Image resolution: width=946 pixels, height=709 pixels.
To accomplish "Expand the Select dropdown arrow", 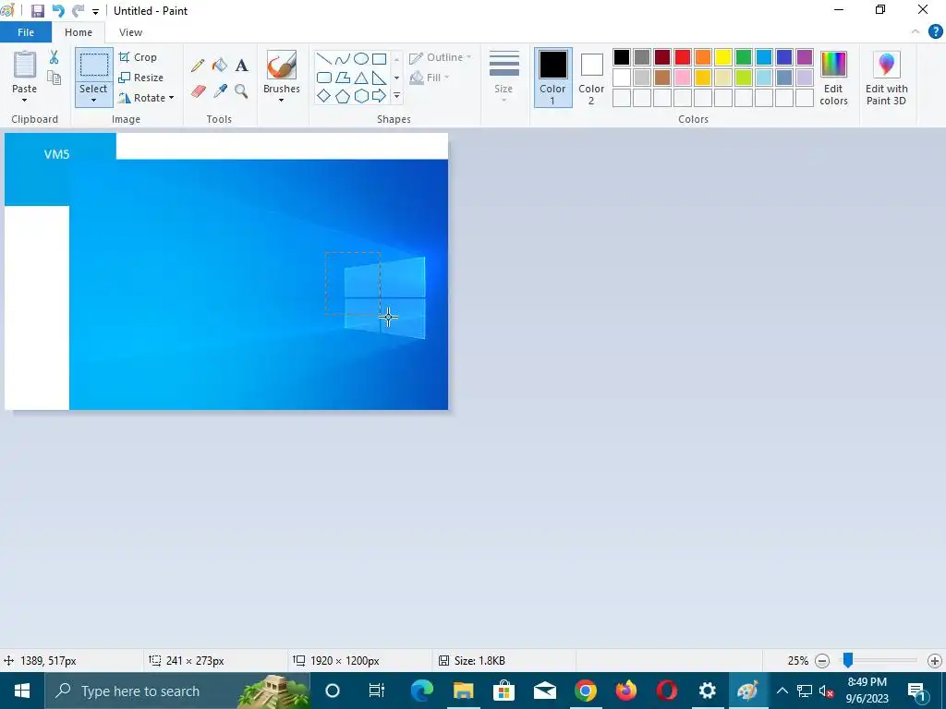I will click(93, 101).
